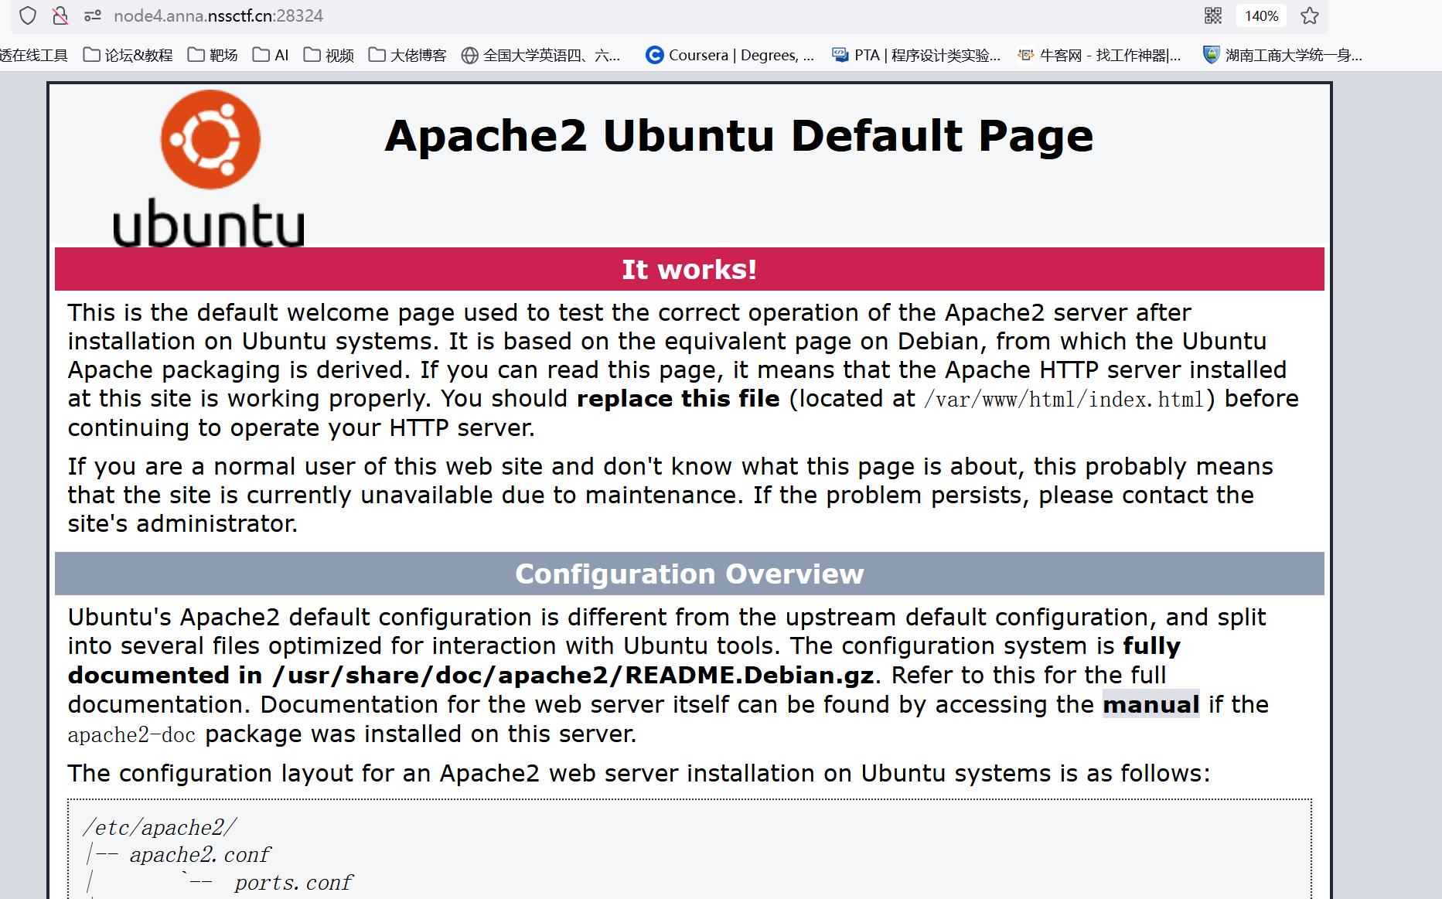The width and height of the screenshot is (1442, 899).
Task: Click the ports.conf entry in the config tree
Action: point(294,883)
